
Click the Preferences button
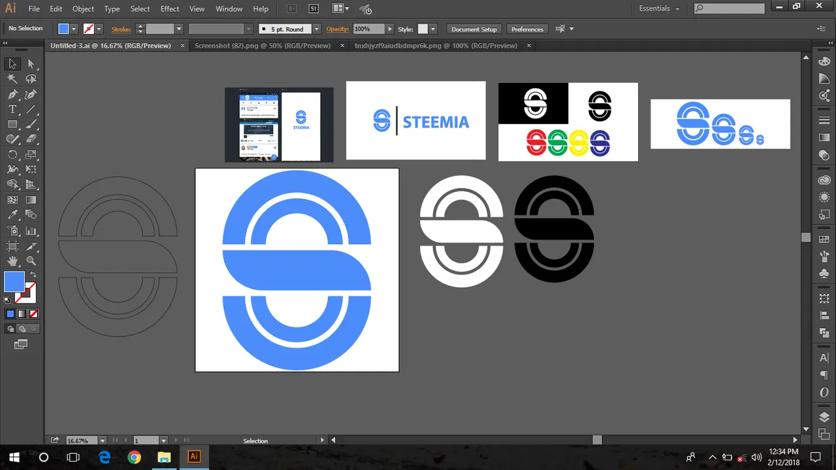527,29
